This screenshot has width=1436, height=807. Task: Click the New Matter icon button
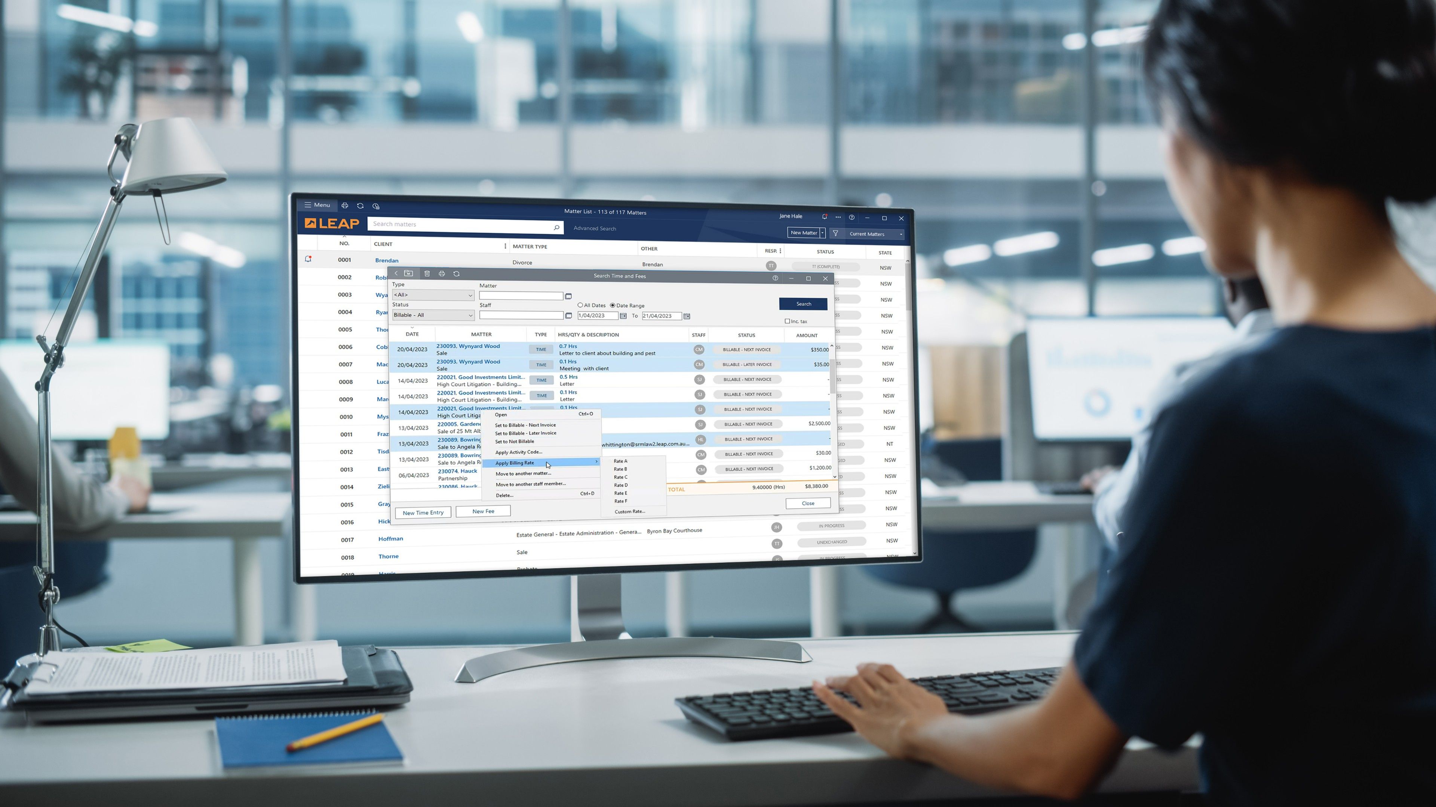point(804,234)
